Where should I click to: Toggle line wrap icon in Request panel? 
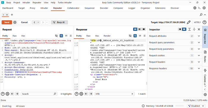tap(61, 36)
